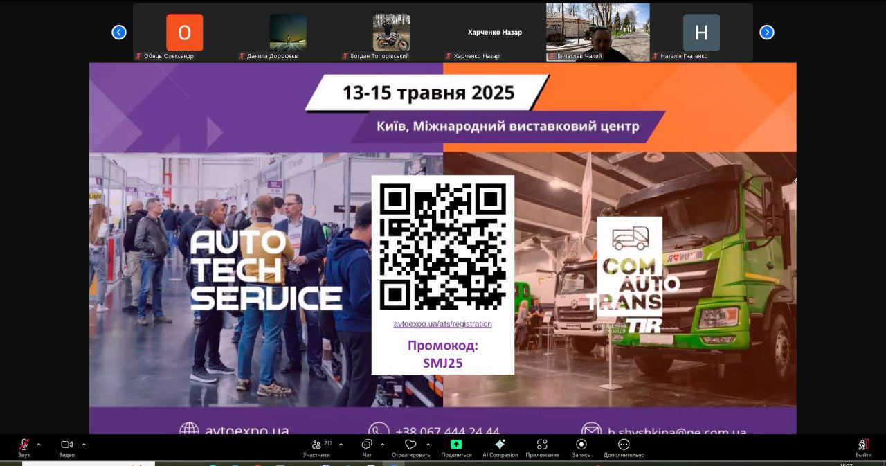Show previous participants with the left gallery arrow

click(119, 33)
